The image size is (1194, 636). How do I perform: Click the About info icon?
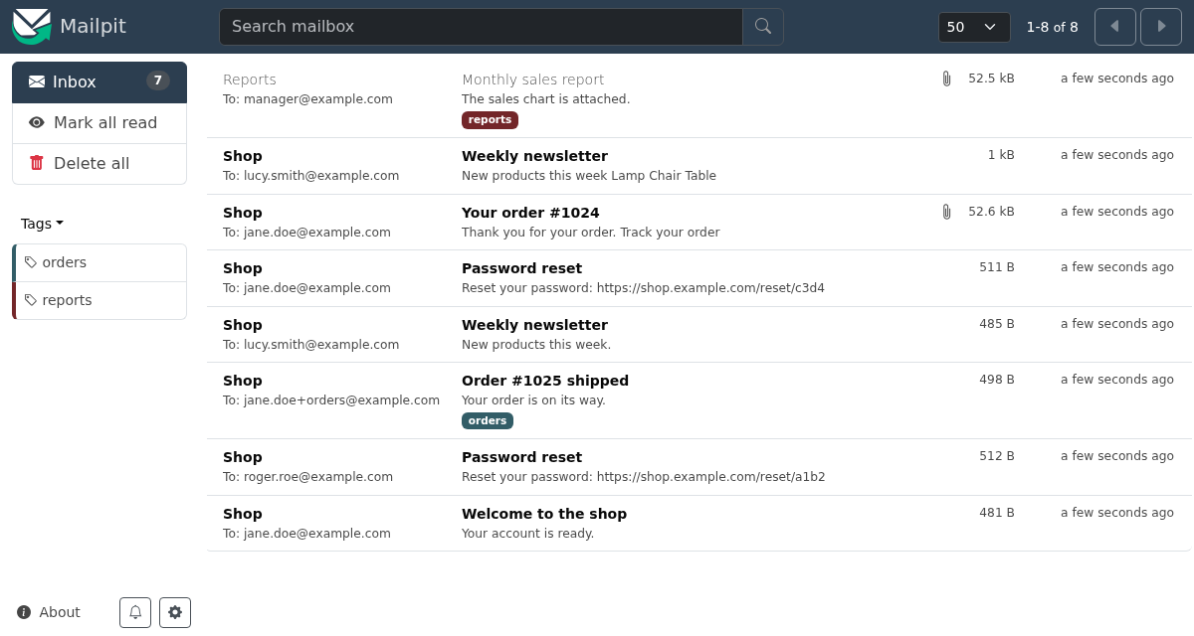(24, 612)
